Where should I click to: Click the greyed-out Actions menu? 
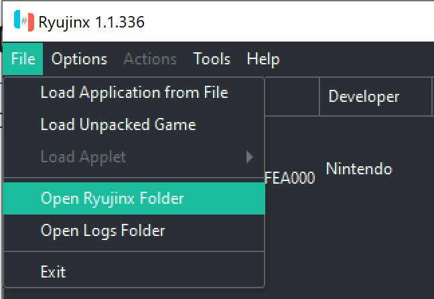[150, 59]
